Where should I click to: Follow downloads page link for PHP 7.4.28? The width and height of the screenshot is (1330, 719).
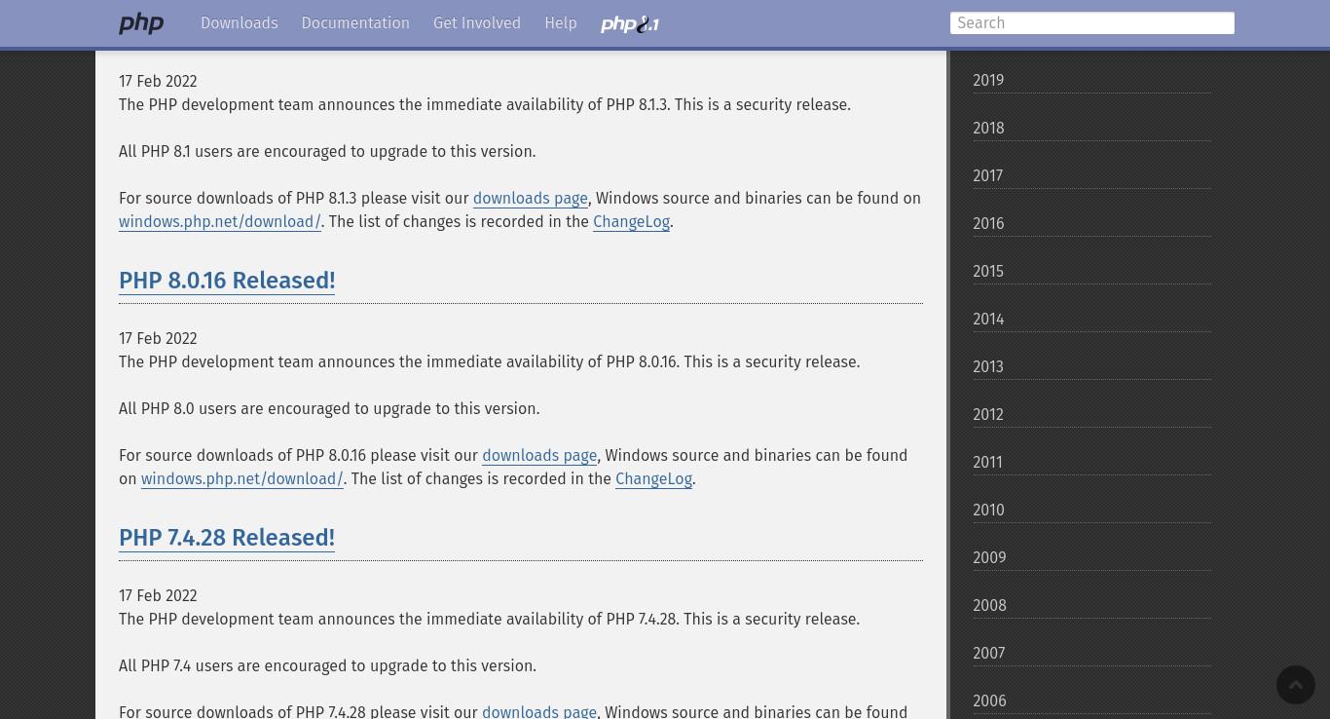539,712
